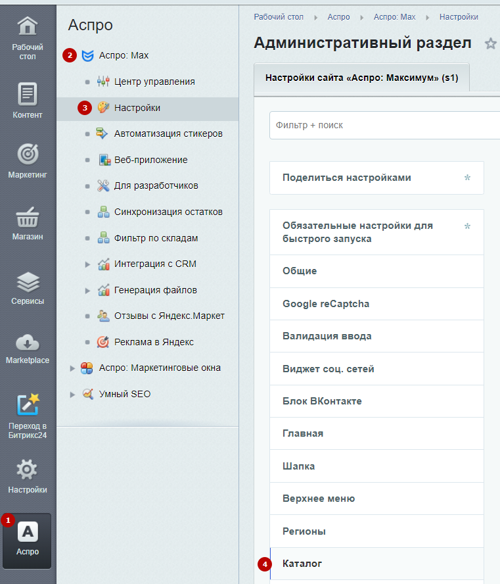
Task: Go to Рабочий стол breadcrumb link
Action: [279, 17]
